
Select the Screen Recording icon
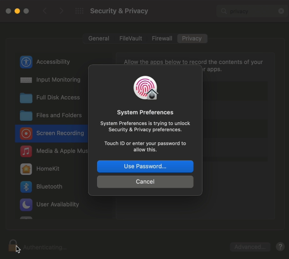[x=26, y=133]
